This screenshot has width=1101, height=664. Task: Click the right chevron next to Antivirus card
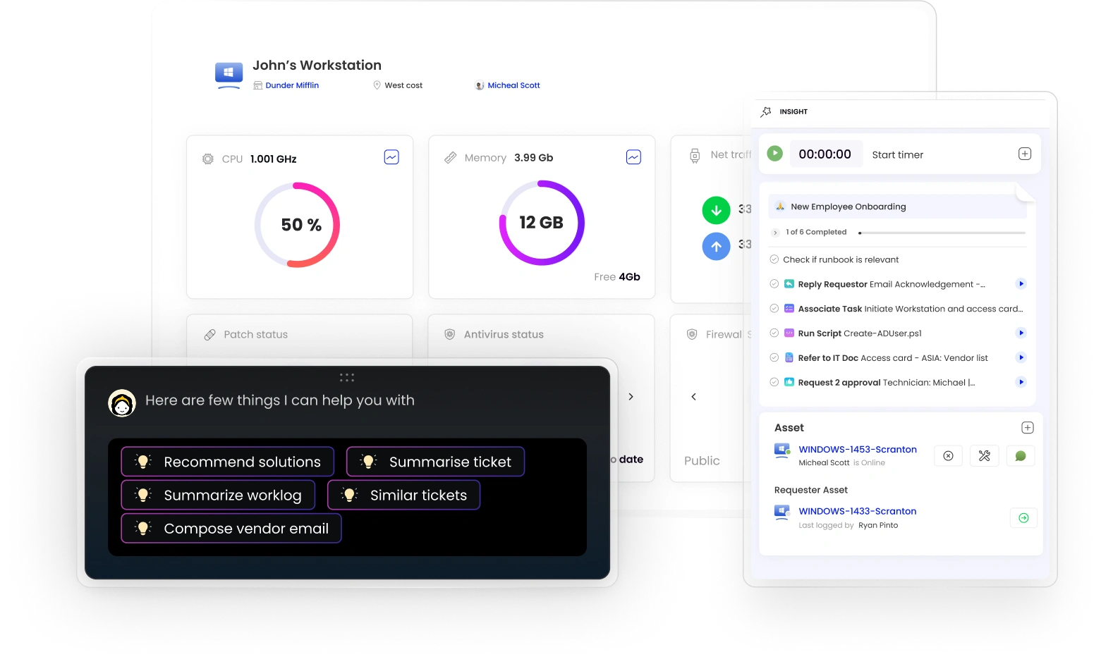[x=631, y=397]
